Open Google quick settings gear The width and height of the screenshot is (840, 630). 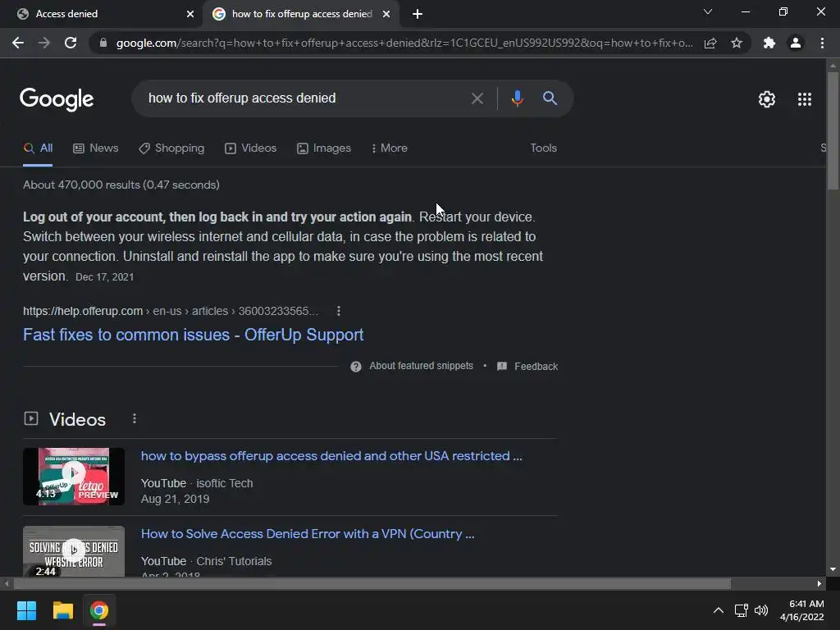click(x=767, y=99)
